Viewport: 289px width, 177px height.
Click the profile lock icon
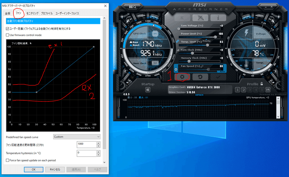[x=262, y=84]
